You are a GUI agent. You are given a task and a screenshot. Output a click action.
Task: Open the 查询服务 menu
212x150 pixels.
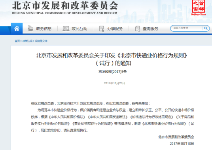click(x=150, y=28)
